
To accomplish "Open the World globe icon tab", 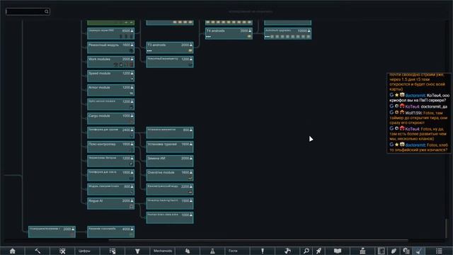I will click(x=287, y=251).
